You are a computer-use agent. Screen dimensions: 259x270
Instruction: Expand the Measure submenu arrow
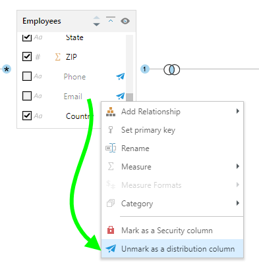pos(238,166)
